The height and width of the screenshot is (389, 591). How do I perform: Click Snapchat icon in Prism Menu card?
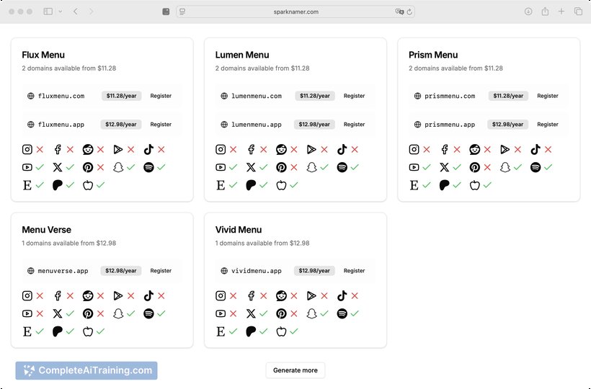[505, 167]
